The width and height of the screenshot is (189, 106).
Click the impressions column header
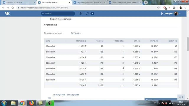point(99,41)
